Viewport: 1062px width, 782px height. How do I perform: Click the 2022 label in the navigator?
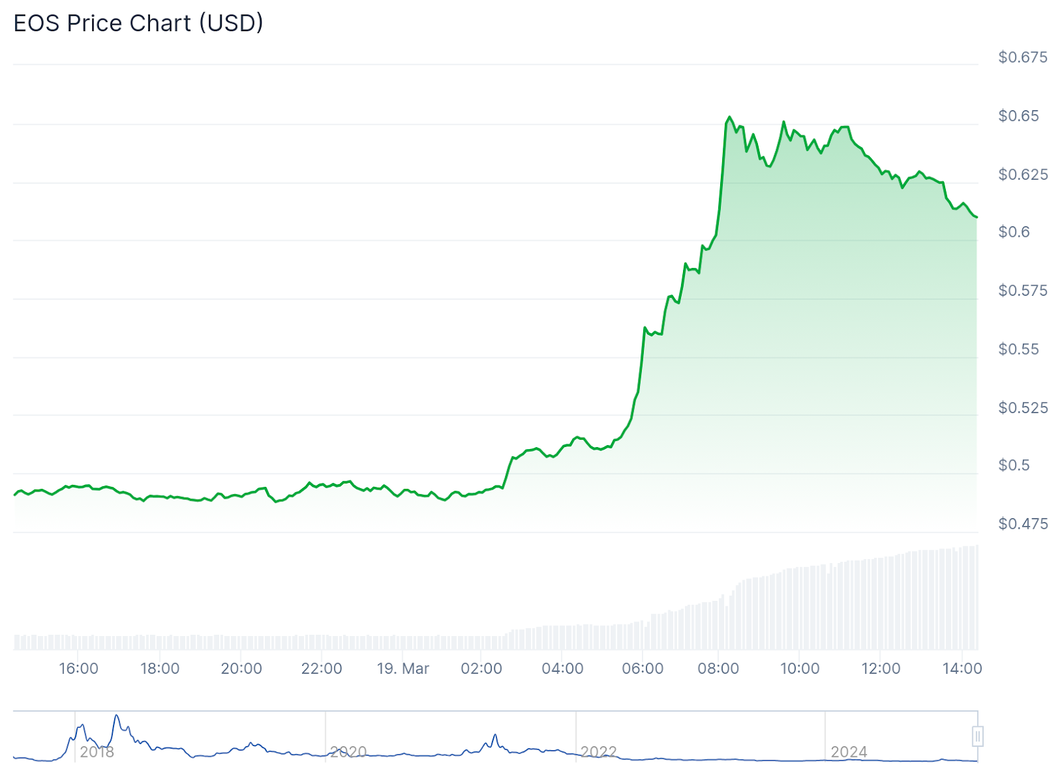tap(599, 752)
